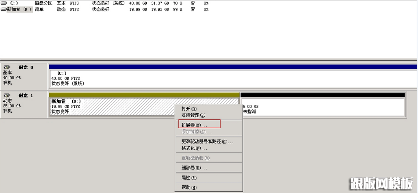Click the blue color bar above (C:)
The image size is (418, 193).
(x=232, y=66)
